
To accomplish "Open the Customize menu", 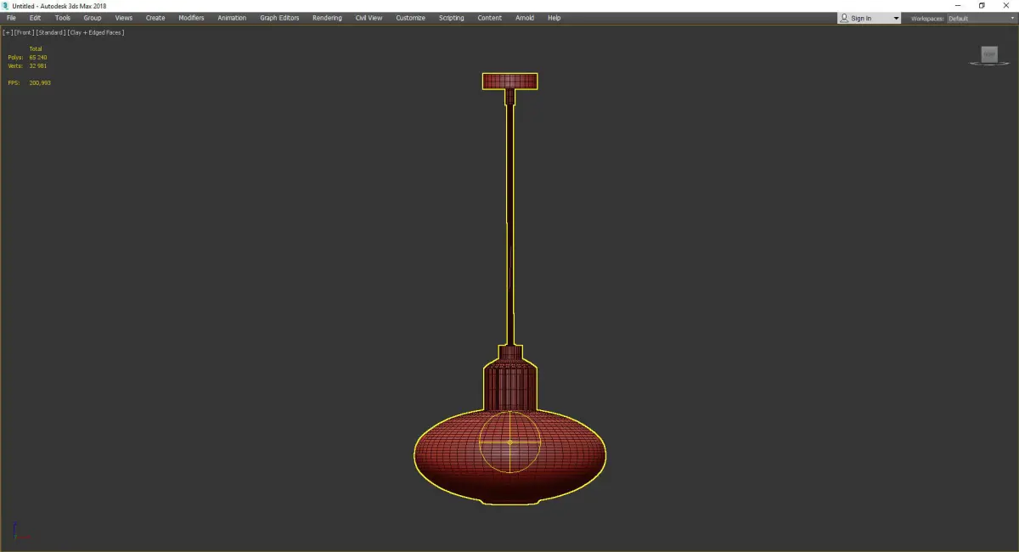I will 410,18.
